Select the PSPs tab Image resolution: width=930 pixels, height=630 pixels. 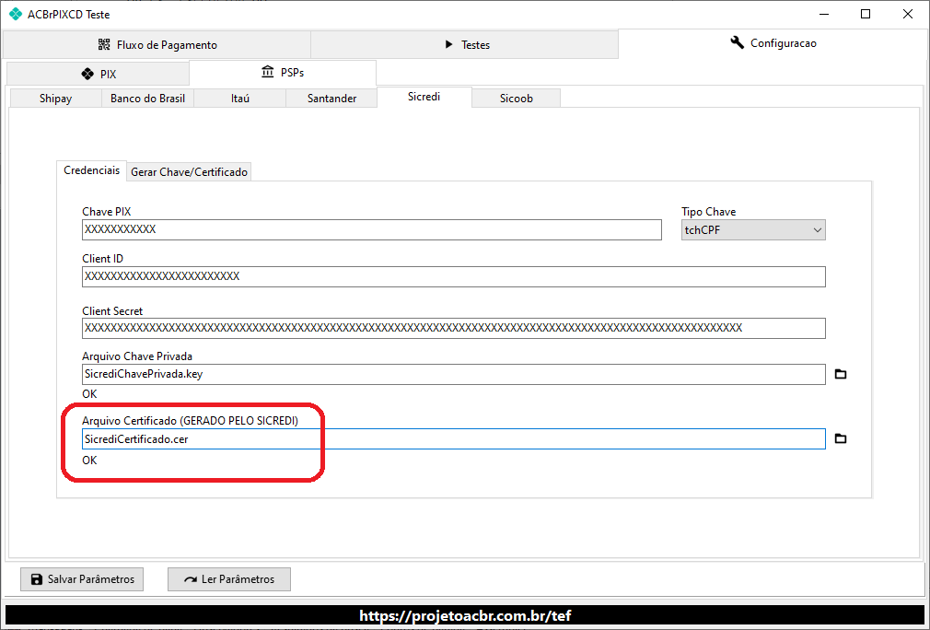pyautogui.click(x=283, y=73)
